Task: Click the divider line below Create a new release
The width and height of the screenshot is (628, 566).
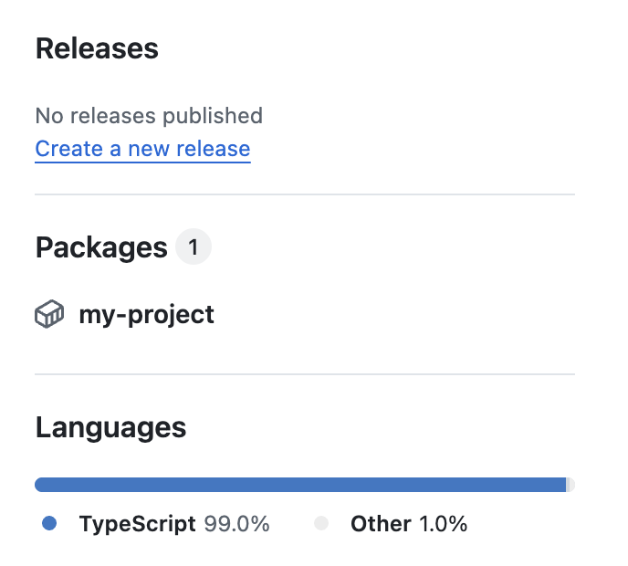Action: click(x=305, y=194)
